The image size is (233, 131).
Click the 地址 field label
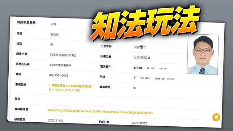102,77
